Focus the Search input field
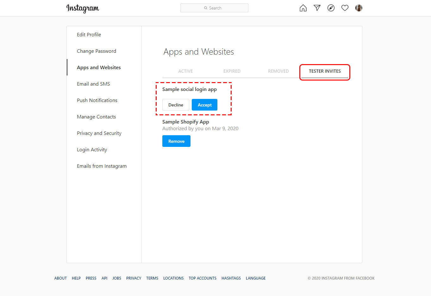The image size is (431, 296). [x=214, y=8]
